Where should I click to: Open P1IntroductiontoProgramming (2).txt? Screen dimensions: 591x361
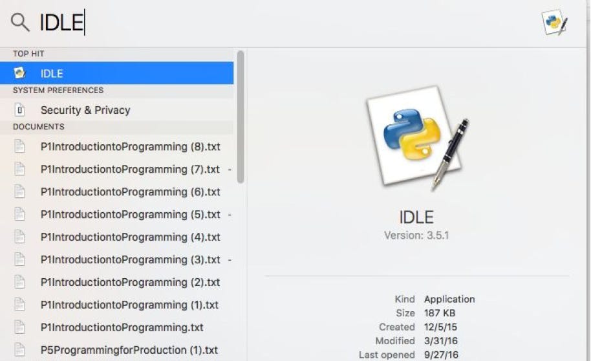coord(117,282)
